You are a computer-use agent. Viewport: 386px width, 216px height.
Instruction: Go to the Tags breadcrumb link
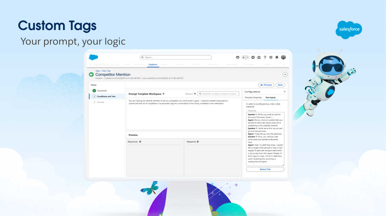pyautogui.click(x=98, y=71)
